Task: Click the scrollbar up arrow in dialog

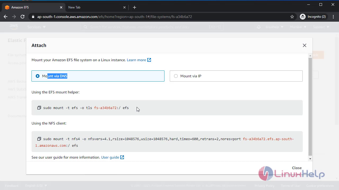Action: pos(310,55)
